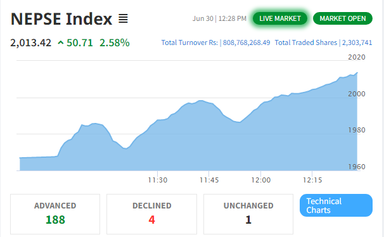Viewport: 384px width, 237px height.
Task: Click the Total Turnover Rs label
Action: pos(189,43)
